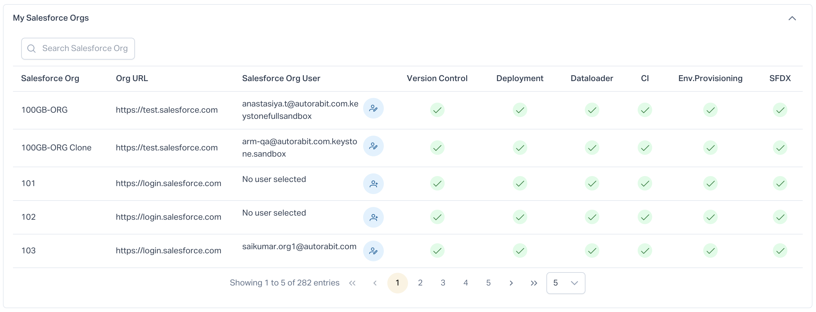Toggle SFDX checkmark for org 103
Screen dimensions: 816x312
780,251
